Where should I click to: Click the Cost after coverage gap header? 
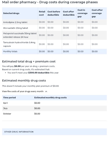pyautogui.click(x=97, y=13)
